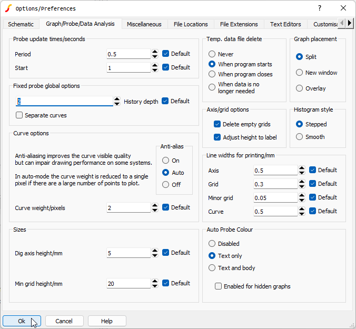Click the question mark help icon in title bar
Image resolution: width=356 pixels, height=329 pixels.
pyautogui.click(x=319, y=8)
